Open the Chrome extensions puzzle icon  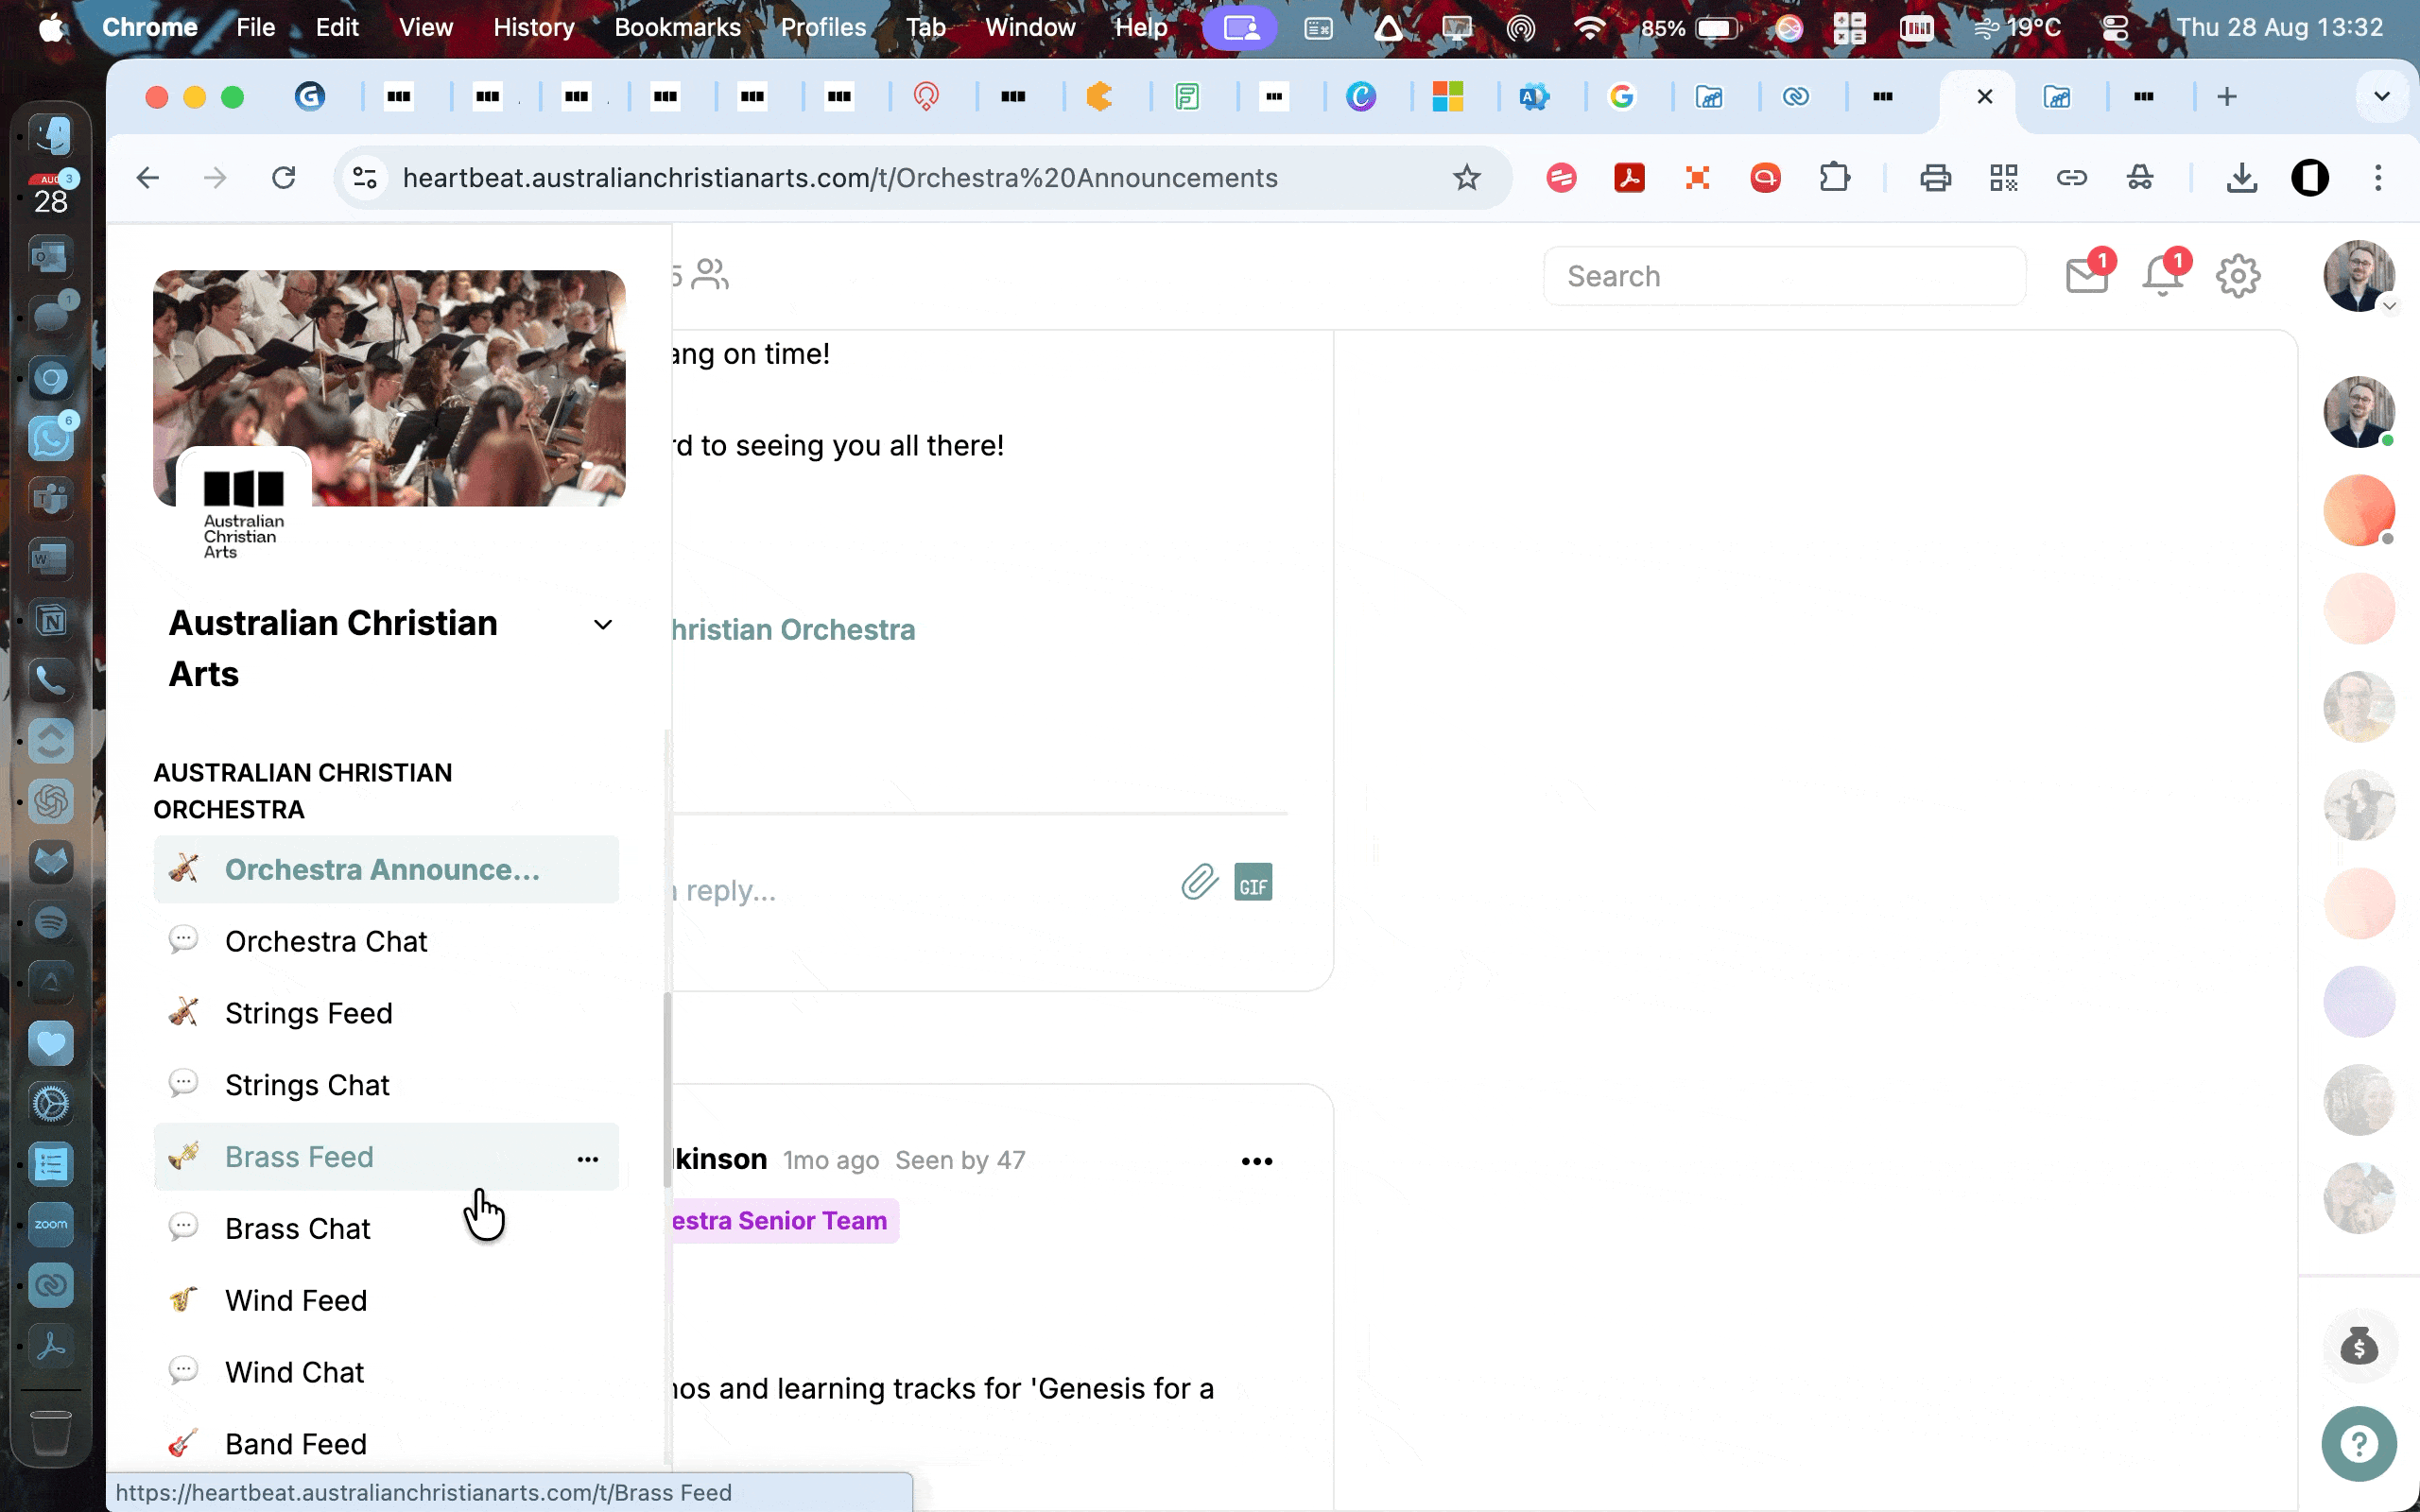click(1834, 178)
